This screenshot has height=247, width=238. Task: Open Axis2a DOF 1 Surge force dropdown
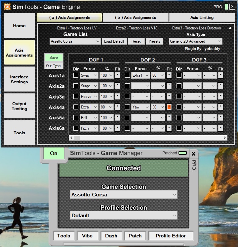tap(89, 86)
